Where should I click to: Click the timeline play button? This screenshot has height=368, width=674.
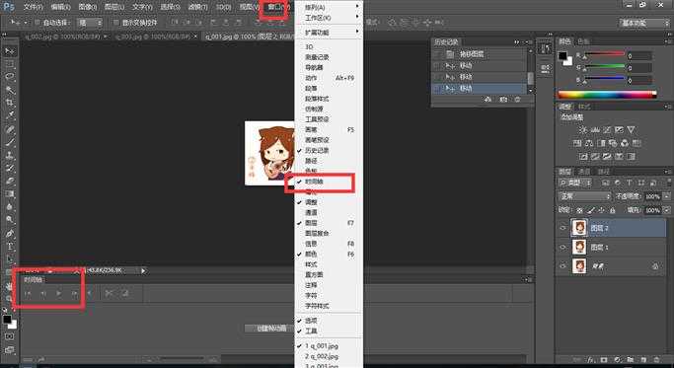pyautogui.click(x=59, y=294)
